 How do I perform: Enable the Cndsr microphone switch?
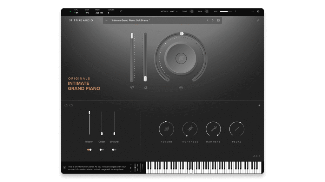(102, 149)
